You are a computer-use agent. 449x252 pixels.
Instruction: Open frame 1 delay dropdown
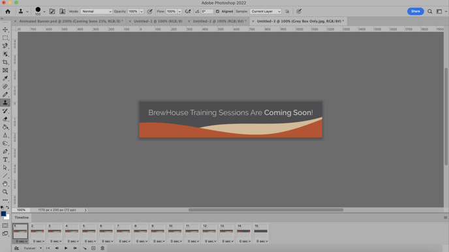pos(22,241)
